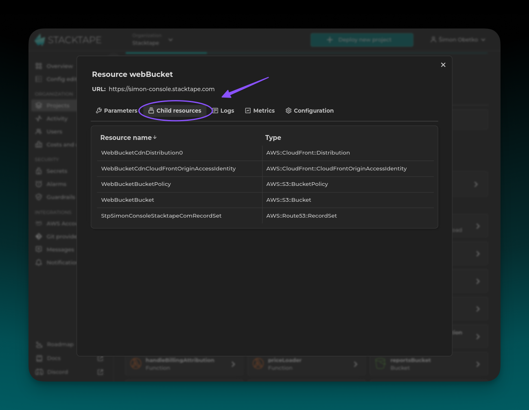The width and height of the screenshot is (529, 410).
Task: Expand the handleBillingAttribution card chevron
Action: [233, 364]
